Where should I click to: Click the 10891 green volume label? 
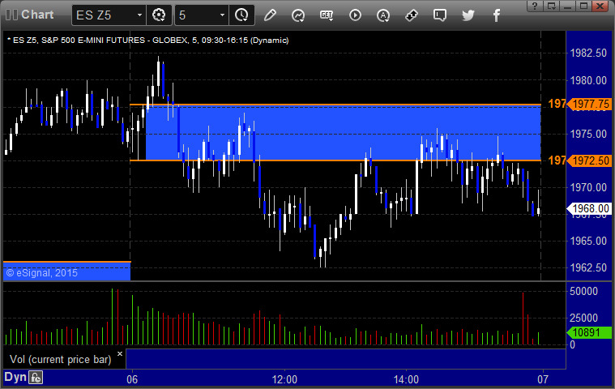pyautogui.click(x=589, y=332)
